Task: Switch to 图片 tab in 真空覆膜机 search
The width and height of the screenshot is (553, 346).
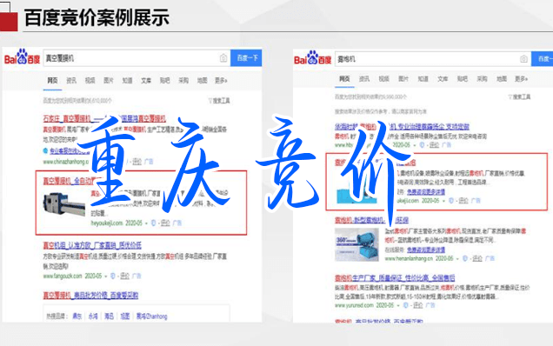Action: tap(109, 81)
